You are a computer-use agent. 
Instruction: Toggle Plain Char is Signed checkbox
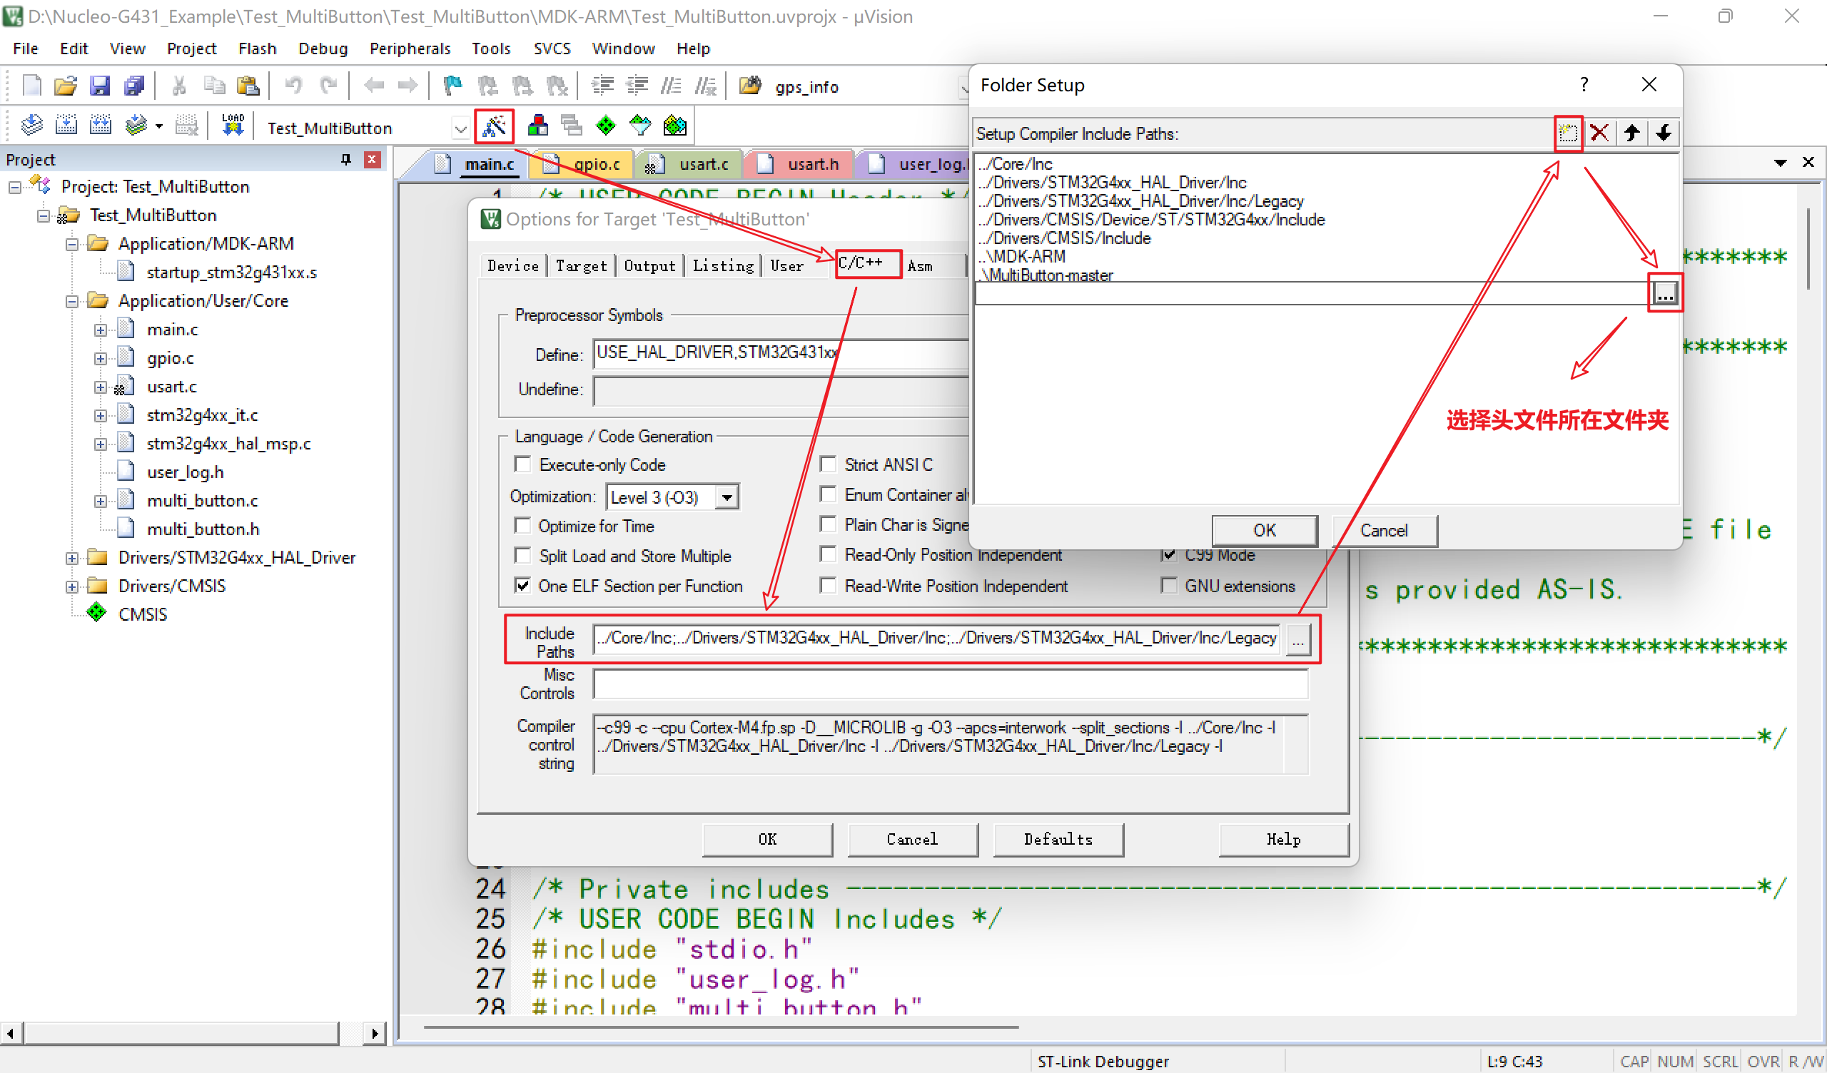(828, 524)
